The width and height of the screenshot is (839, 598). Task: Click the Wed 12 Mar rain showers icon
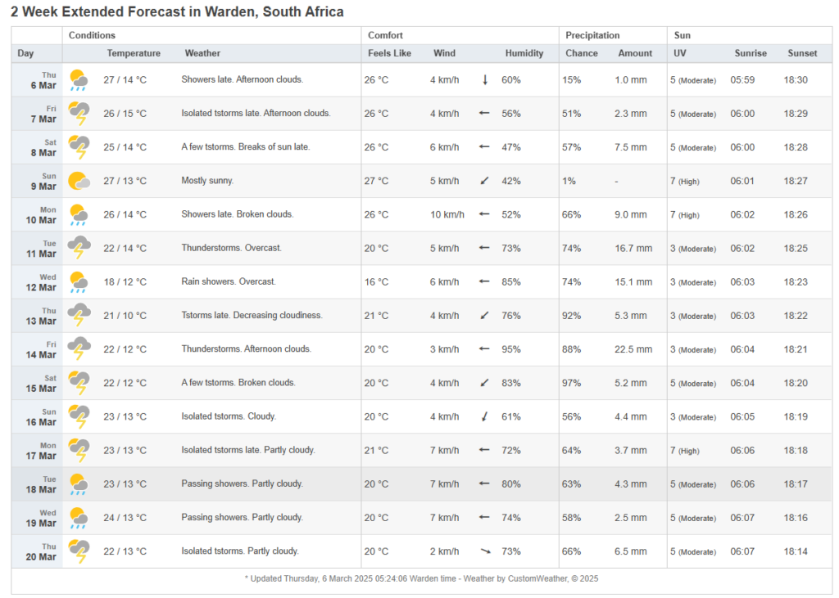[x=79, y=282]
